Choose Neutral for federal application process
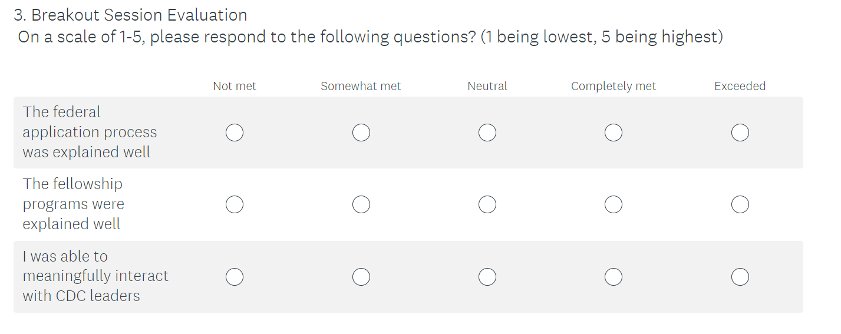The height and width of the screenshot is (334, 841). click(487, 133)
